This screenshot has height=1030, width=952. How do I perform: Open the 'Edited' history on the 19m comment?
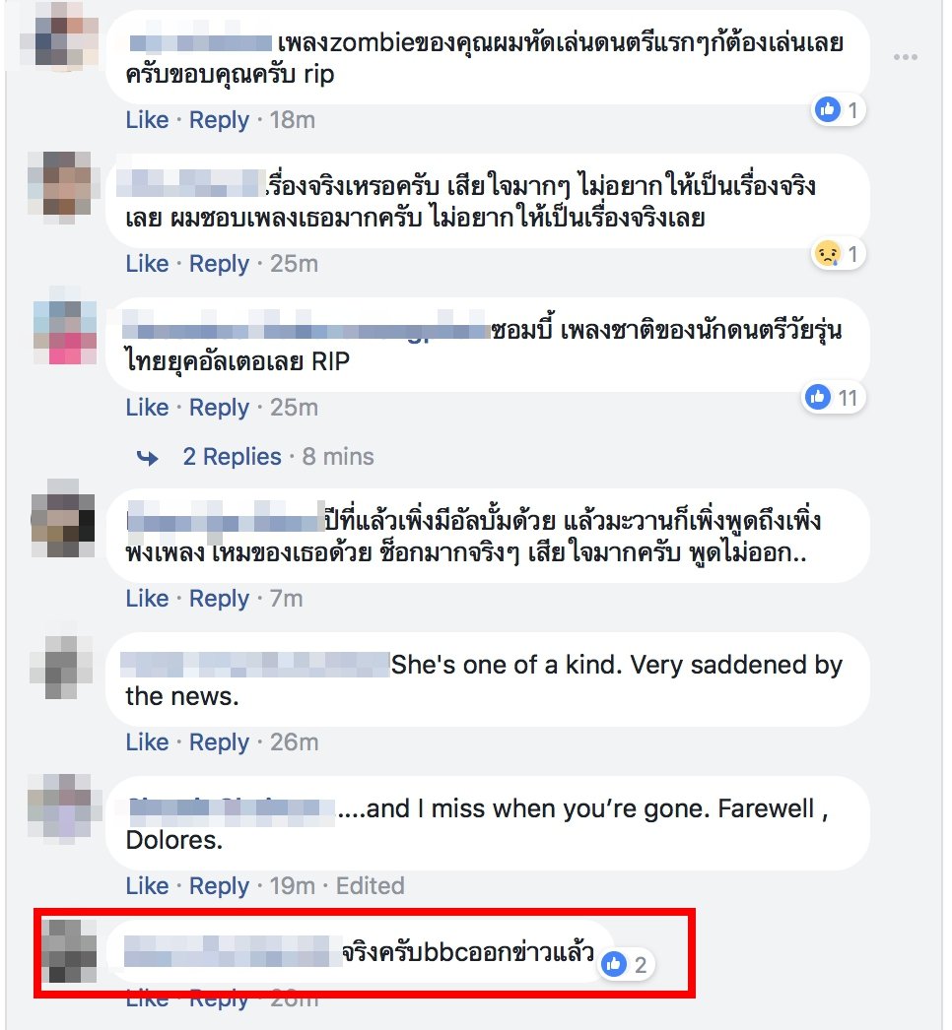tap(371, 886)
